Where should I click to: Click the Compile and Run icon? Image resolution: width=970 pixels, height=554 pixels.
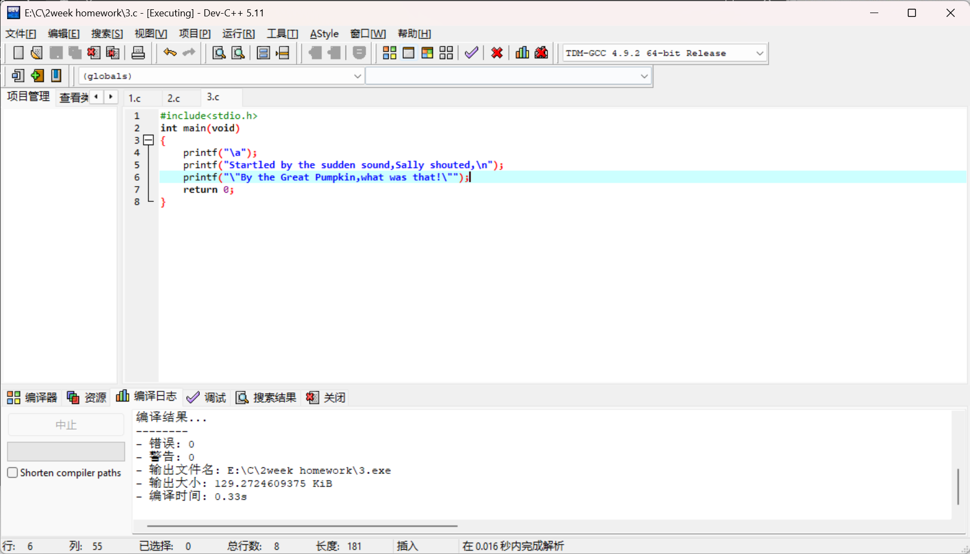pyautogui.click(x=427, y=53)
